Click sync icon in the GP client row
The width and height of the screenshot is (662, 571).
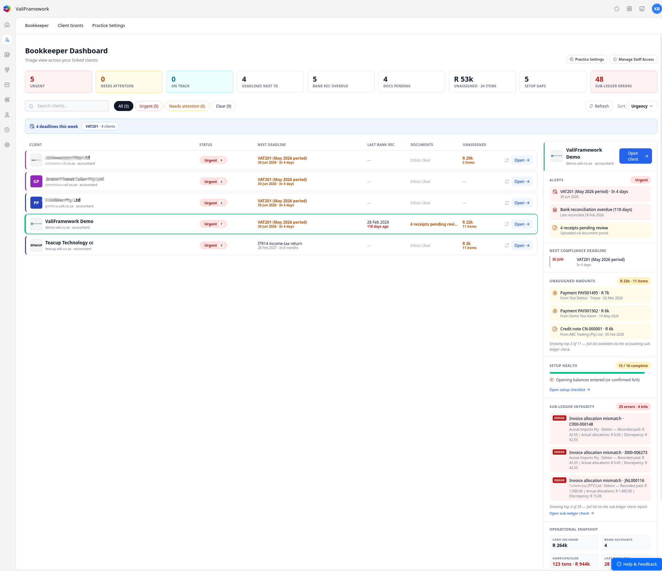[x=507, y=182]
